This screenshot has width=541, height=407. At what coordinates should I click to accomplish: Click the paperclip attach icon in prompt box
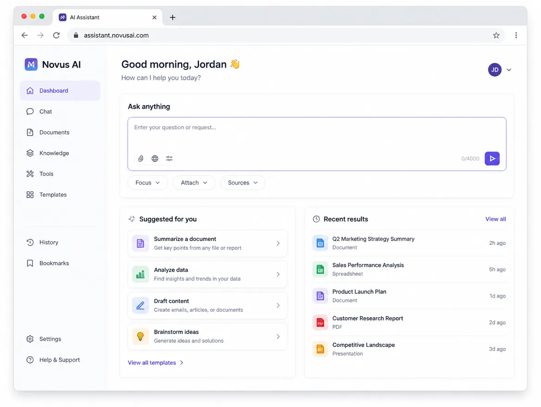coord(141,159)
